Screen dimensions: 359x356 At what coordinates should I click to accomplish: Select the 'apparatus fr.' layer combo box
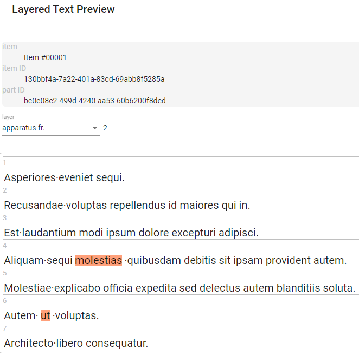click(x=51, y=128)
